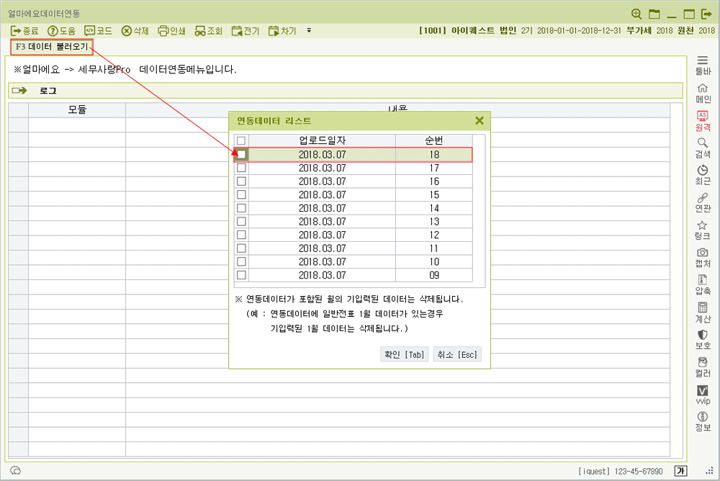
Task: Click company label 아이퀘스트 법인
Action: click(x=484, y=30)
